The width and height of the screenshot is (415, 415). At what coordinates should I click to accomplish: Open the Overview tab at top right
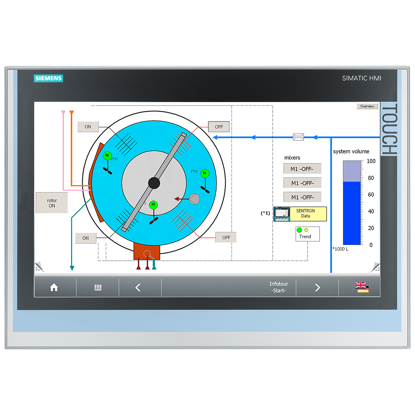[x=367, y=106]
